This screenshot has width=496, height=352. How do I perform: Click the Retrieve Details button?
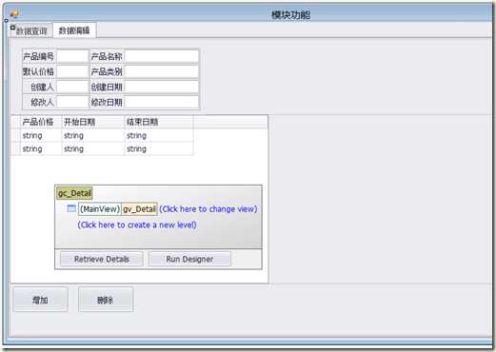pos(102,259)
